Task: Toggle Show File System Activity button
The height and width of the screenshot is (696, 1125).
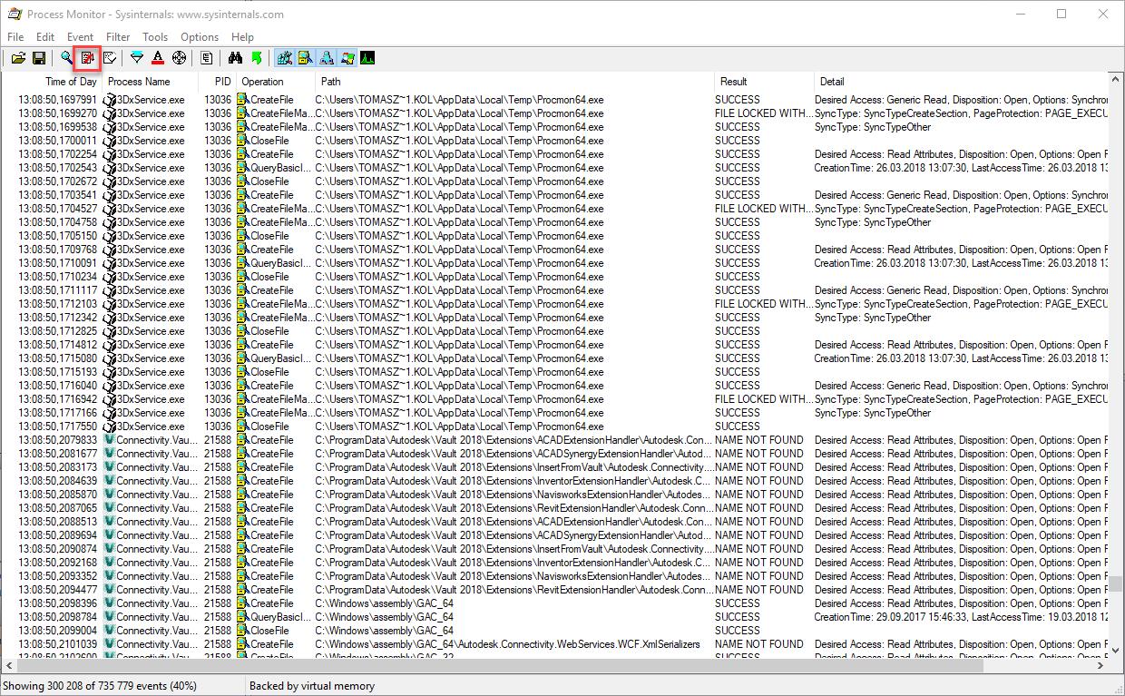Action: pyautogui.click(x=306, y=58)
